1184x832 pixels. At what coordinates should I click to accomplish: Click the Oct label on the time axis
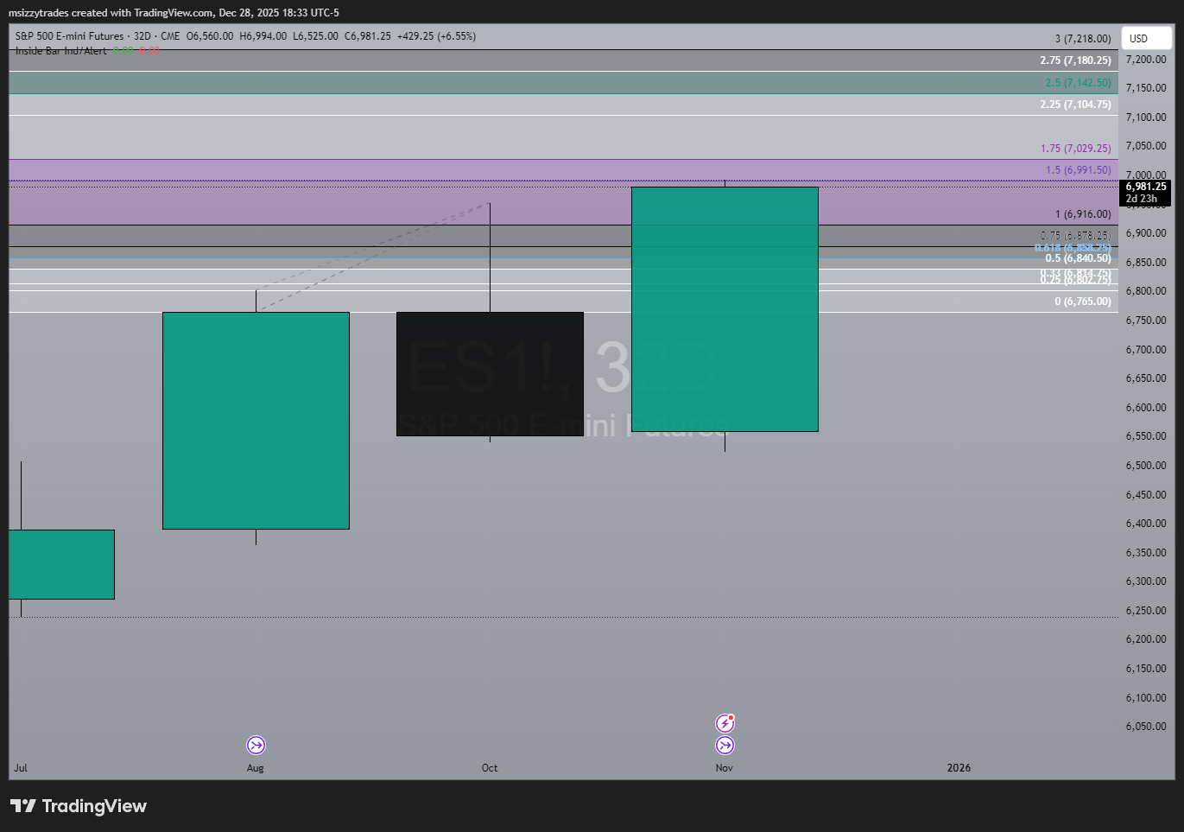(x=490, y=768)
